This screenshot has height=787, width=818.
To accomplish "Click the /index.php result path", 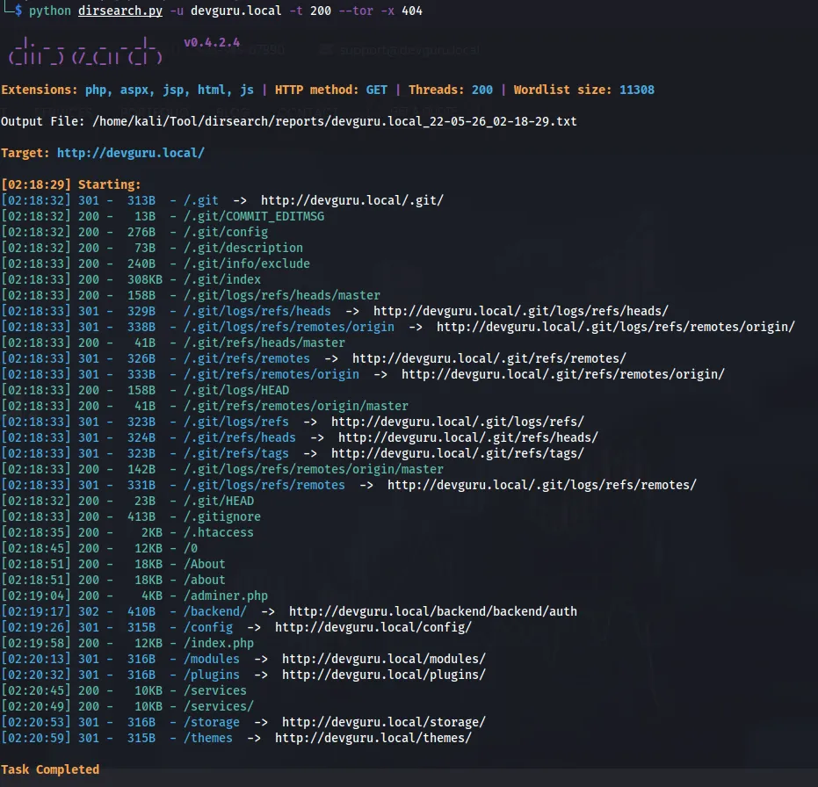I will (218, 643).
